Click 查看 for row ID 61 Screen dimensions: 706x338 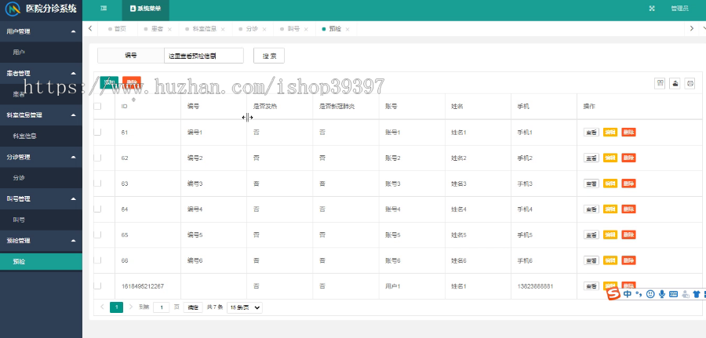(591, 133)
